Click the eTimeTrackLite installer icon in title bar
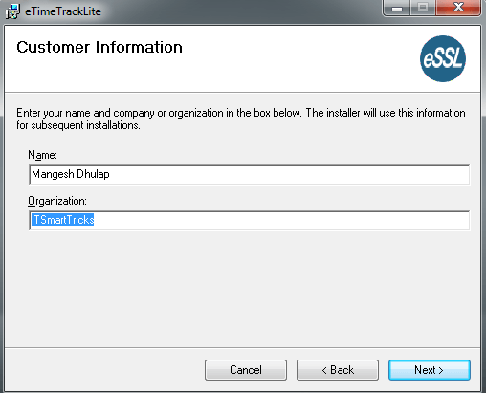This screenshot has width=486, height=393. pos(12,11)
